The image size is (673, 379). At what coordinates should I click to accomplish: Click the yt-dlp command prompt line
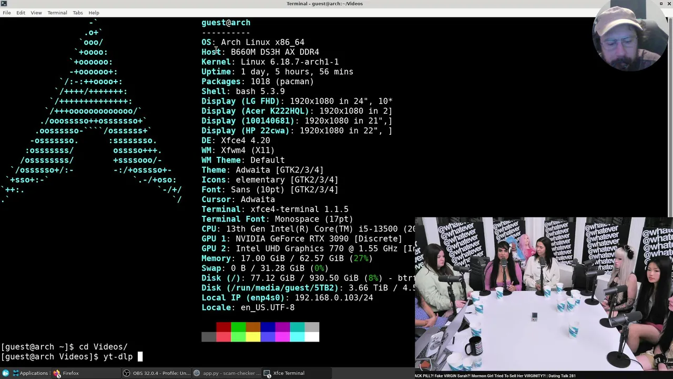[x=72, y=357]
